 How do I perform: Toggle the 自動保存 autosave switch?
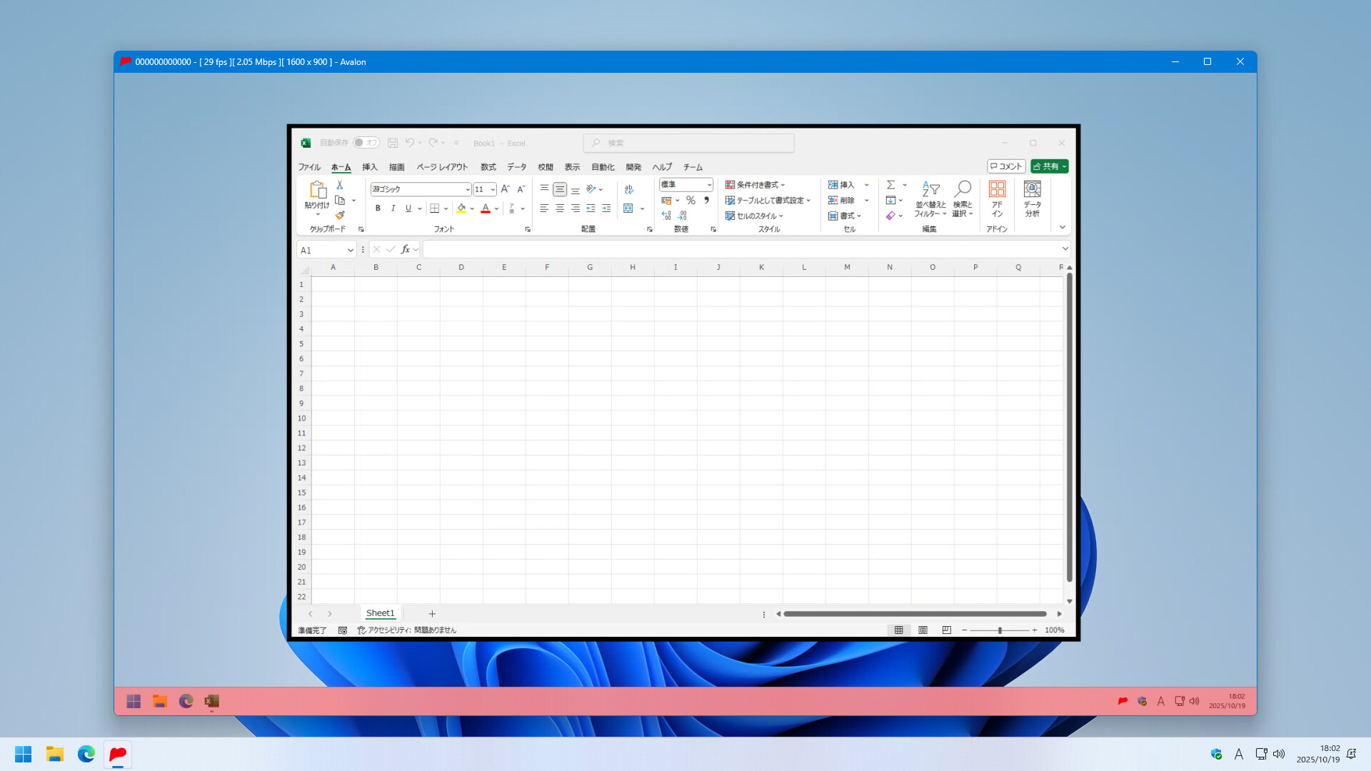(x=366, y=143)
